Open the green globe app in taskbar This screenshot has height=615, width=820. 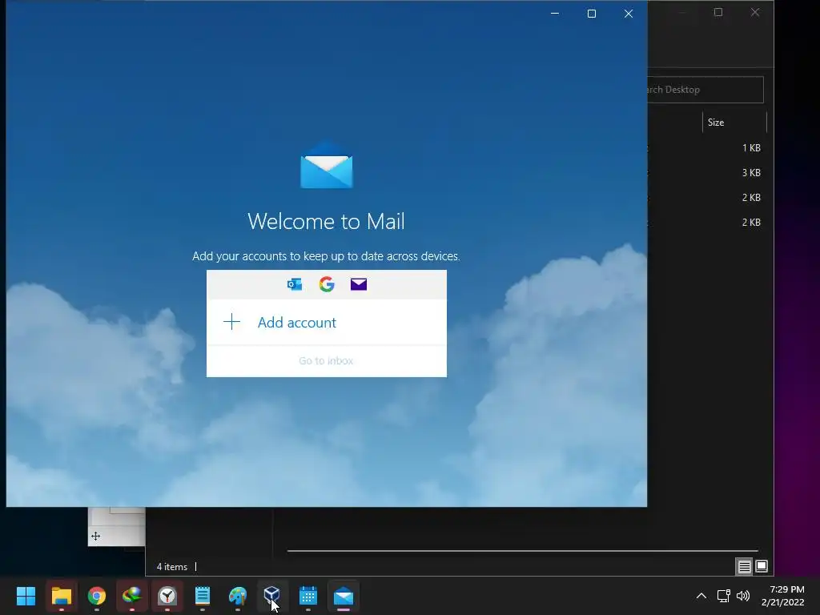click(x=132, y=596)
